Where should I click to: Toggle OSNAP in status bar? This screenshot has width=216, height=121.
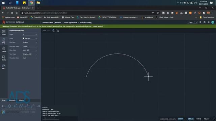coord(181,119)
